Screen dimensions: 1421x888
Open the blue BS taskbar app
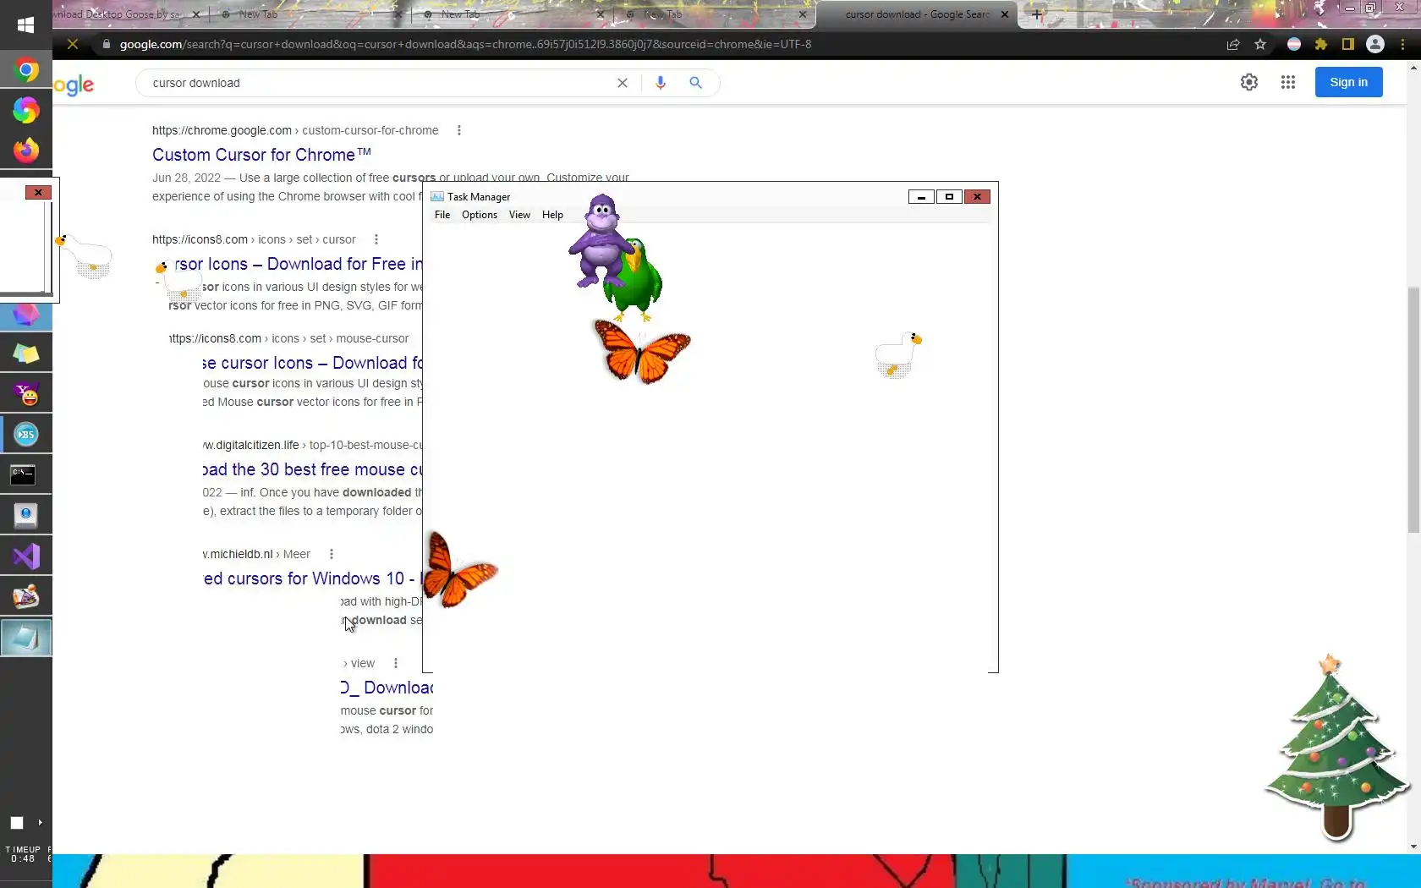point(25,435)
